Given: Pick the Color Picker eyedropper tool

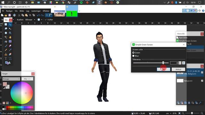Looking at the screenshot, I should point(10,50).
